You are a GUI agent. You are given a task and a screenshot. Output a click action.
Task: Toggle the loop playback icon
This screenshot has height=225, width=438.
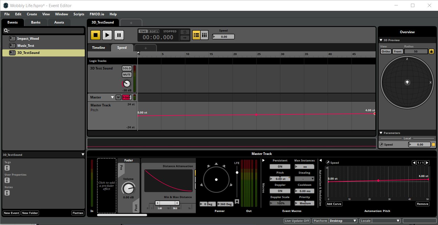click(x=185, y=32)
